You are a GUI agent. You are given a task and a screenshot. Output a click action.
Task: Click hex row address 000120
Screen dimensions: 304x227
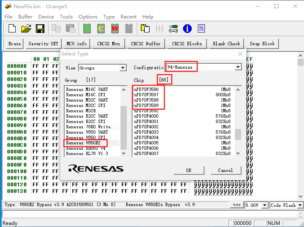17,185
